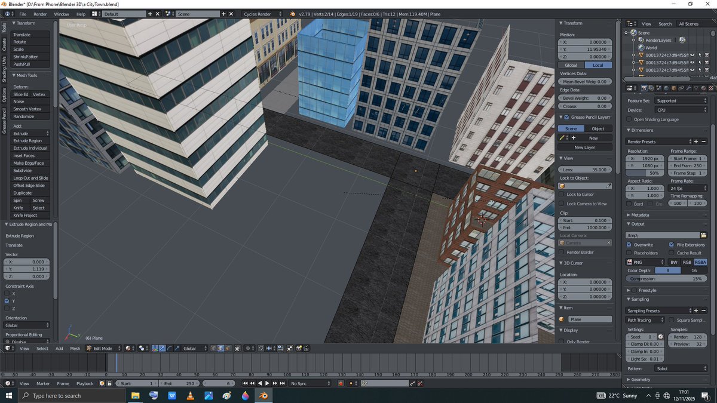Viewport: 717px width, 403px height.
Task: Open Cycles Render engine dropdown
Action: pos(262,14)
